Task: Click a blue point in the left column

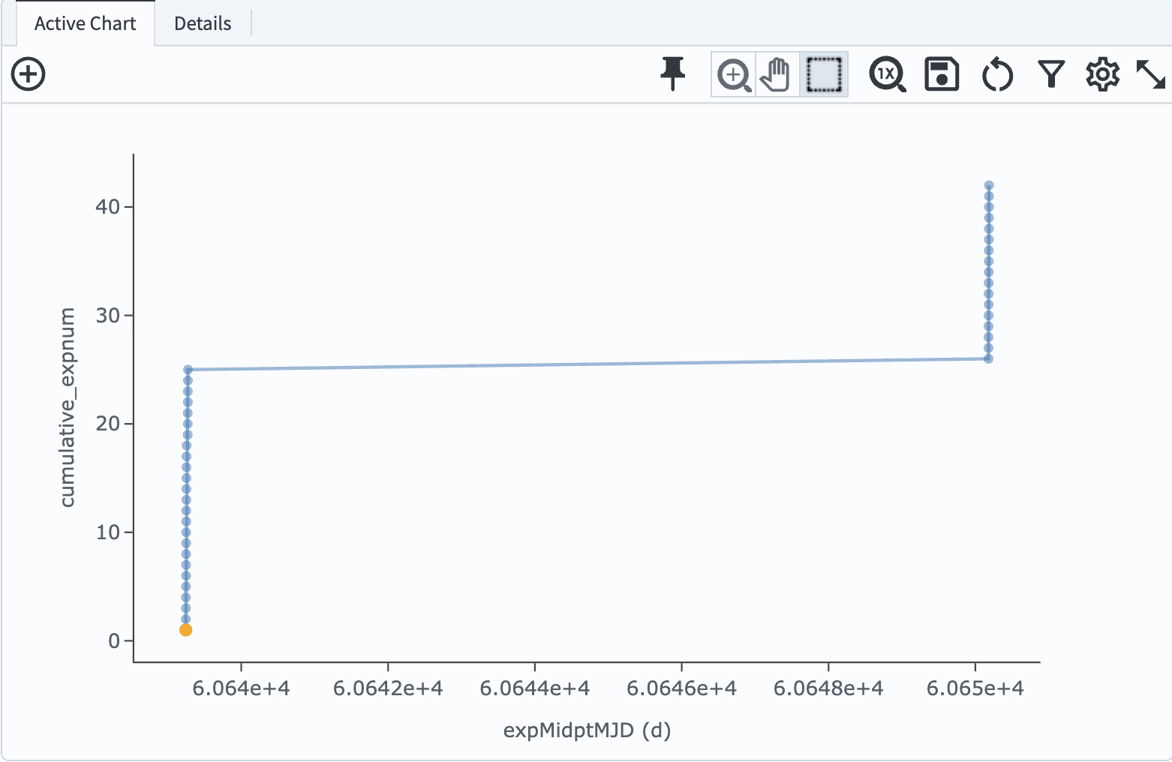Action: tap(187, 487)
